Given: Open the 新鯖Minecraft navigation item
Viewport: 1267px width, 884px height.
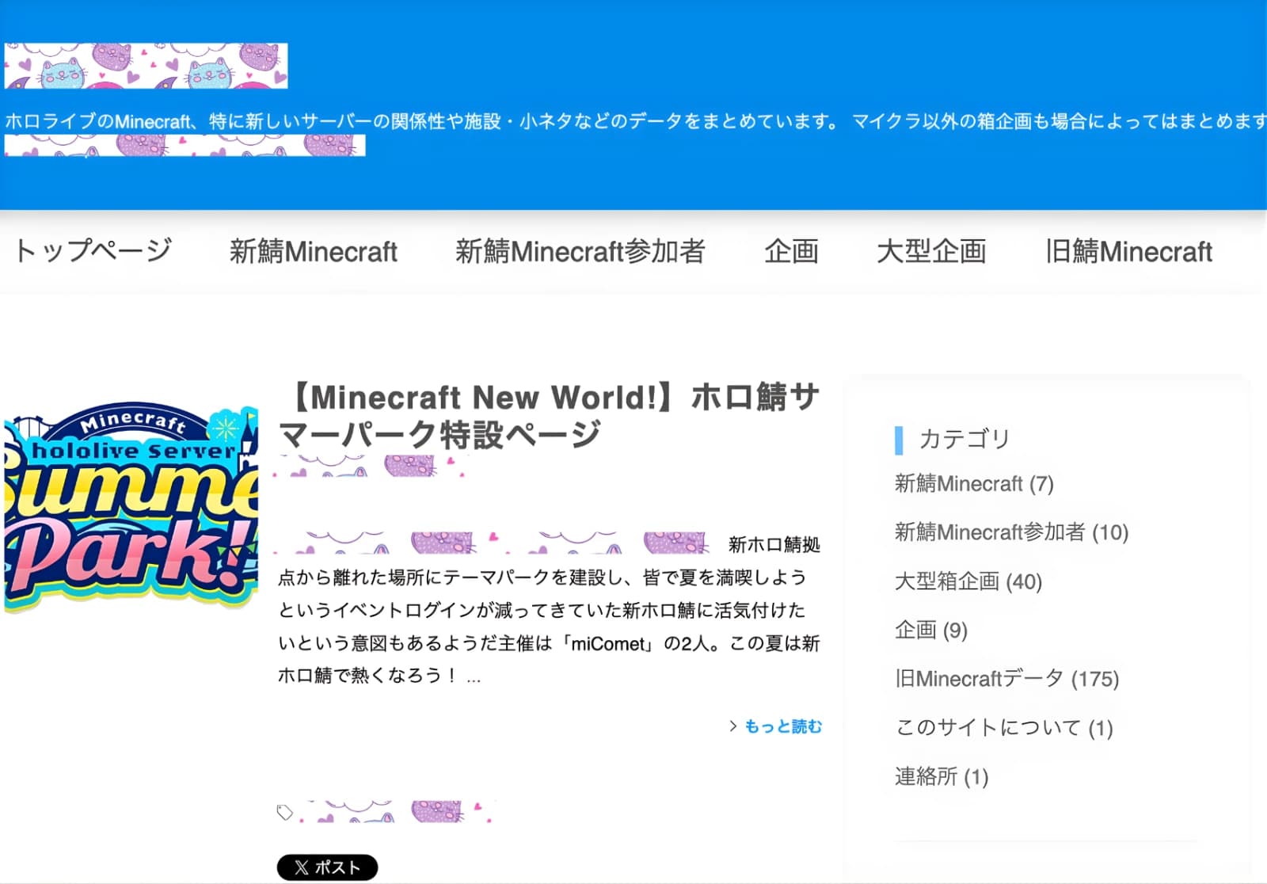Looking at the screenshot, I should 313,251.
